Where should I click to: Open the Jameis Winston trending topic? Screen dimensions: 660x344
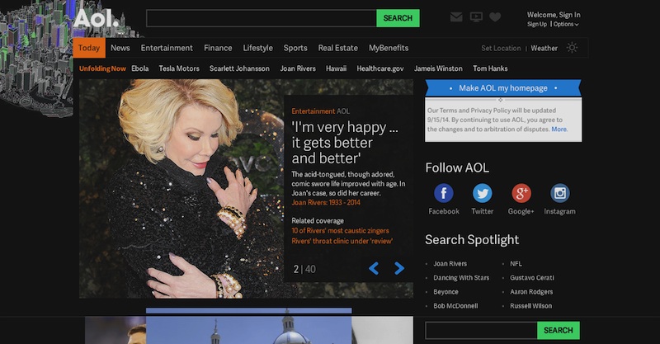(438, 68)
